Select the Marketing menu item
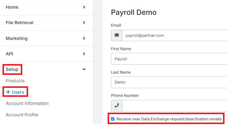This screenshot has height=125, width=227. coord(17,38)
